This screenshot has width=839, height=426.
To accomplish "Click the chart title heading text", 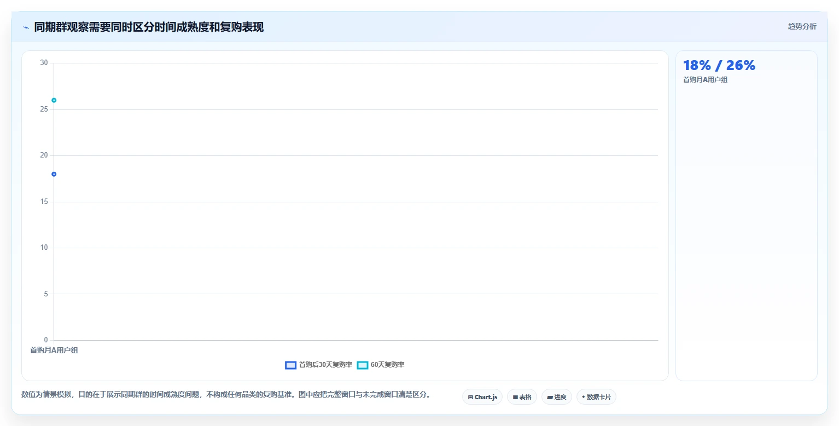I will pyautogui.click(x=149, y=27).
